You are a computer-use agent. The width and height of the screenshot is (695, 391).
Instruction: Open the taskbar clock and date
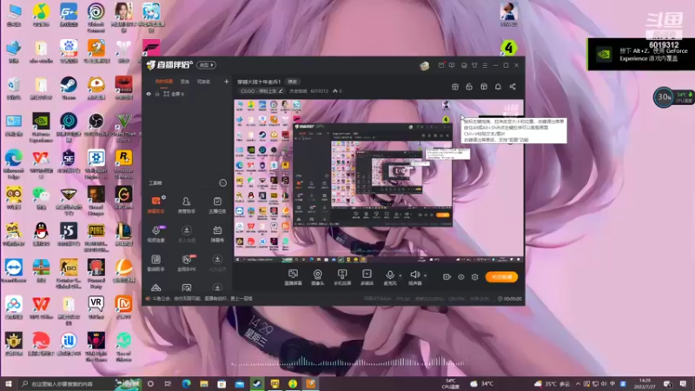coord(645,384)
